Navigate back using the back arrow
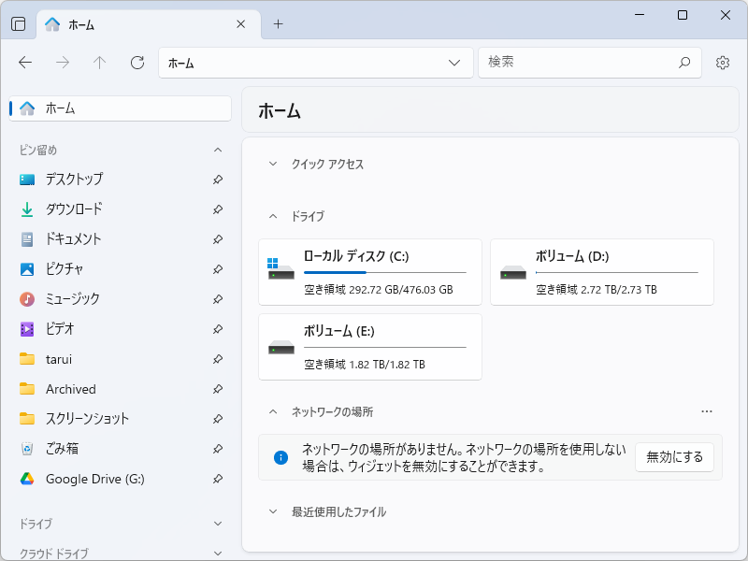 click(x=26, y=63)
